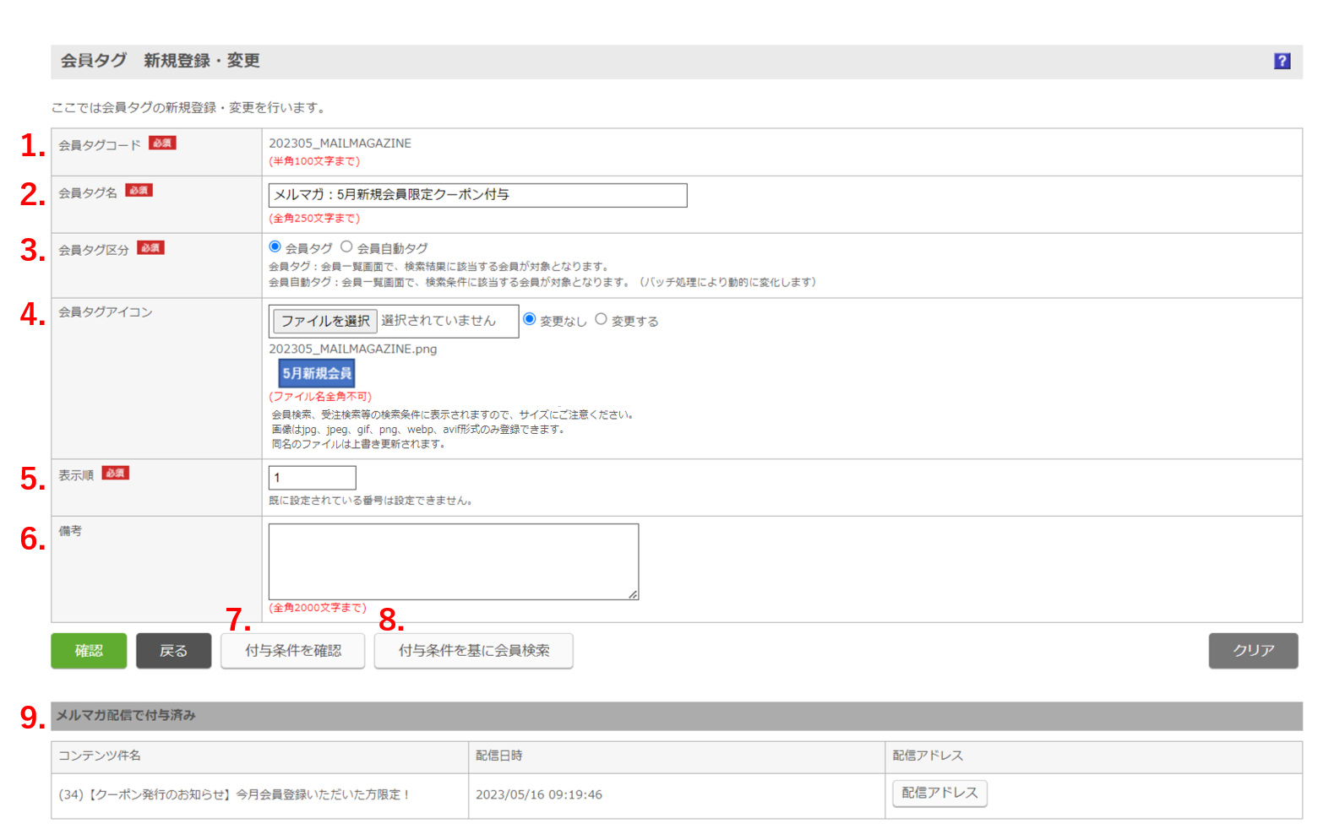Image resolution: width=1318 pixels, height=829 pixels.
Task: Go back with the 戻る button
Action: tap(173, 651)
